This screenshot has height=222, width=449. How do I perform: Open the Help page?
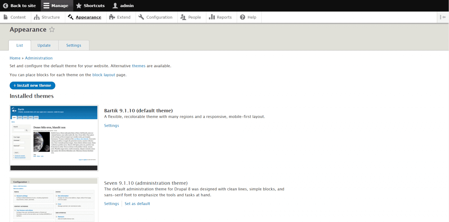click(x=249, y=17)
